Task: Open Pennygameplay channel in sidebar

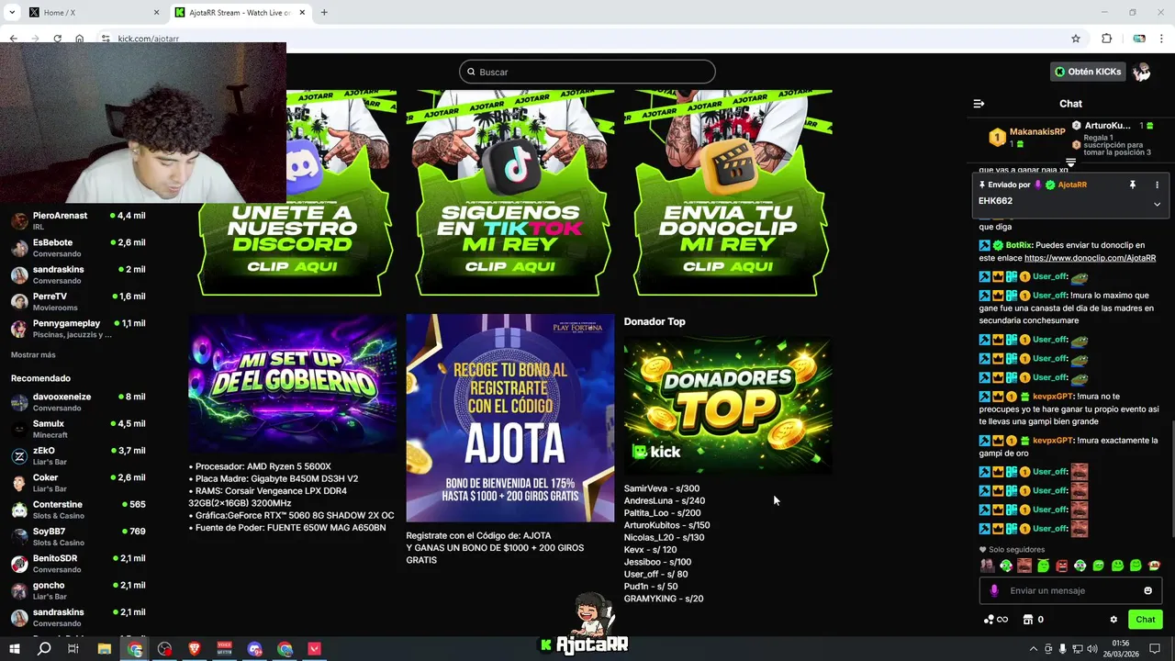Action: 79,329
